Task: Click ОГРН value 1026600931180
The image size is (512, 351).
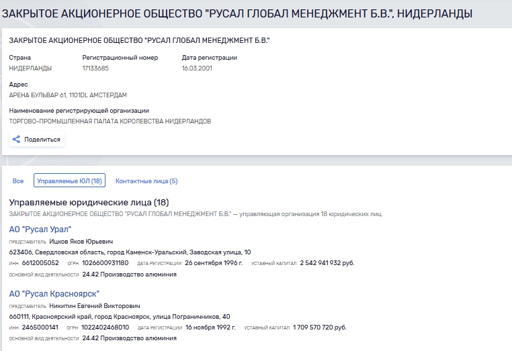Action: (105, 263)
